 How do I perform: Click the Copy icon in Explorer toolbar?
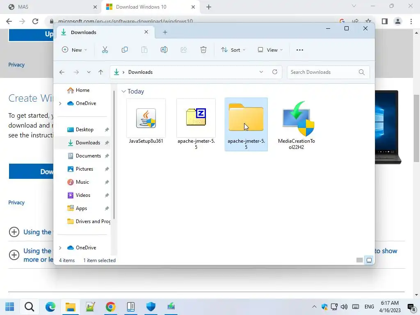pyautogui.click(x=125, y=50)
